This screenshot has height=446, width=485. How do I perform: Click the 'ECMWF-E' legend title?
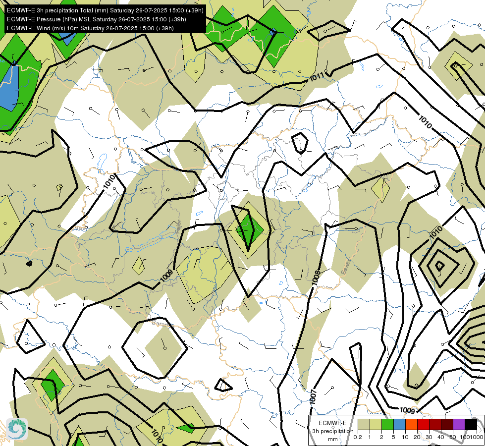point(332,423)
